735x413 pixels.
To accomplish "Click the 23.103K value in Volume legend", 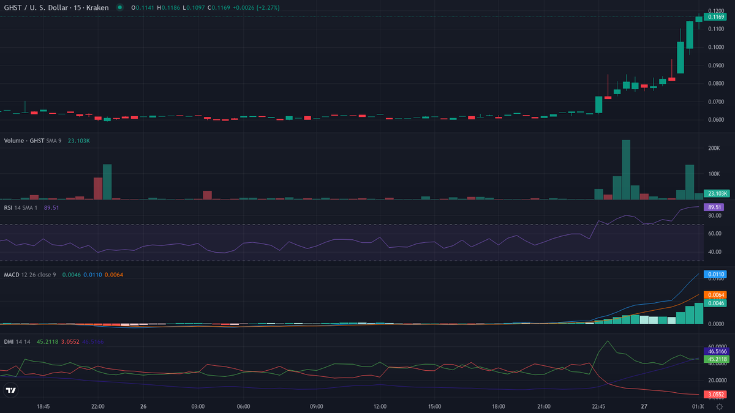I will click(79, 141).
